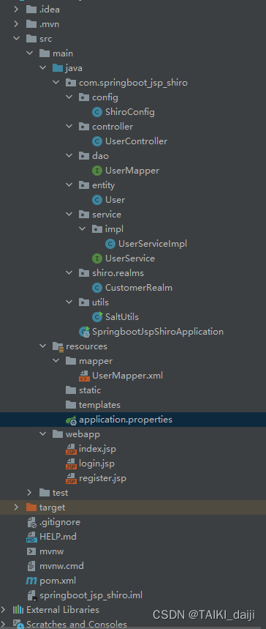Click the SpringbootJspShiroApplication run icon
The width and height of the screenshot is (266, 629).
[84, 332]
